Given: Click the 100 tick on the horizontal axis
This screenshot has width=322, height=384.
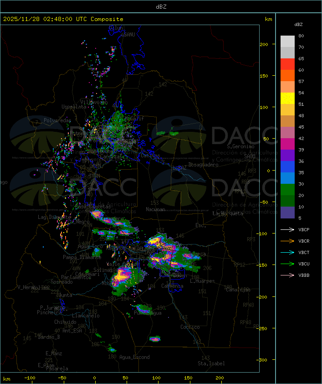Looking at the screenshot, I should pyautogui.click(x=157, y=378).
